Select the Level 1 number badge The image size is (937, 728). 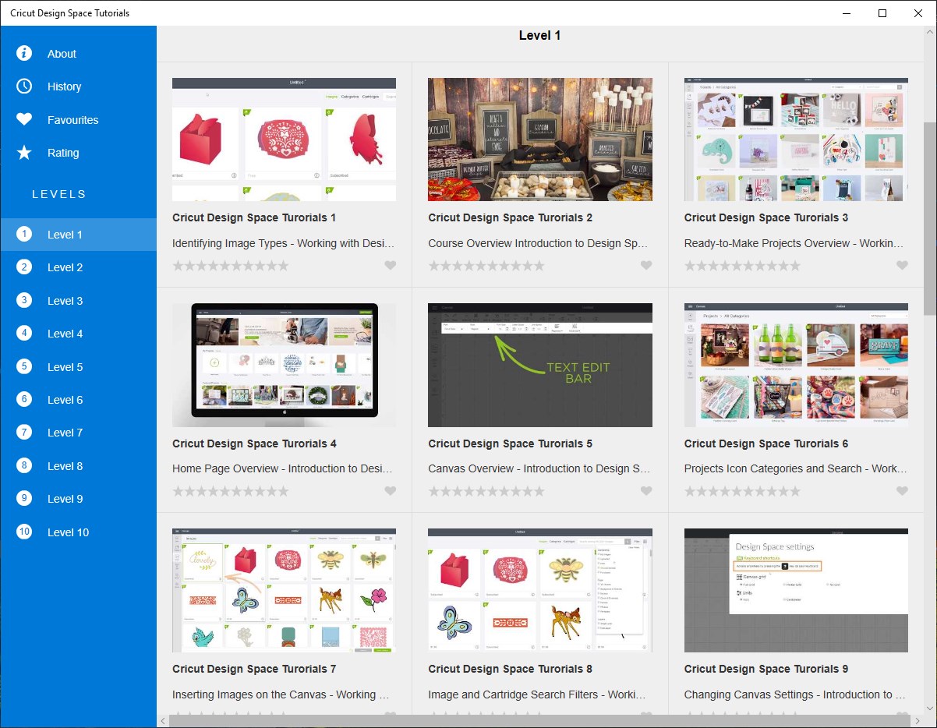coord(24,234)
